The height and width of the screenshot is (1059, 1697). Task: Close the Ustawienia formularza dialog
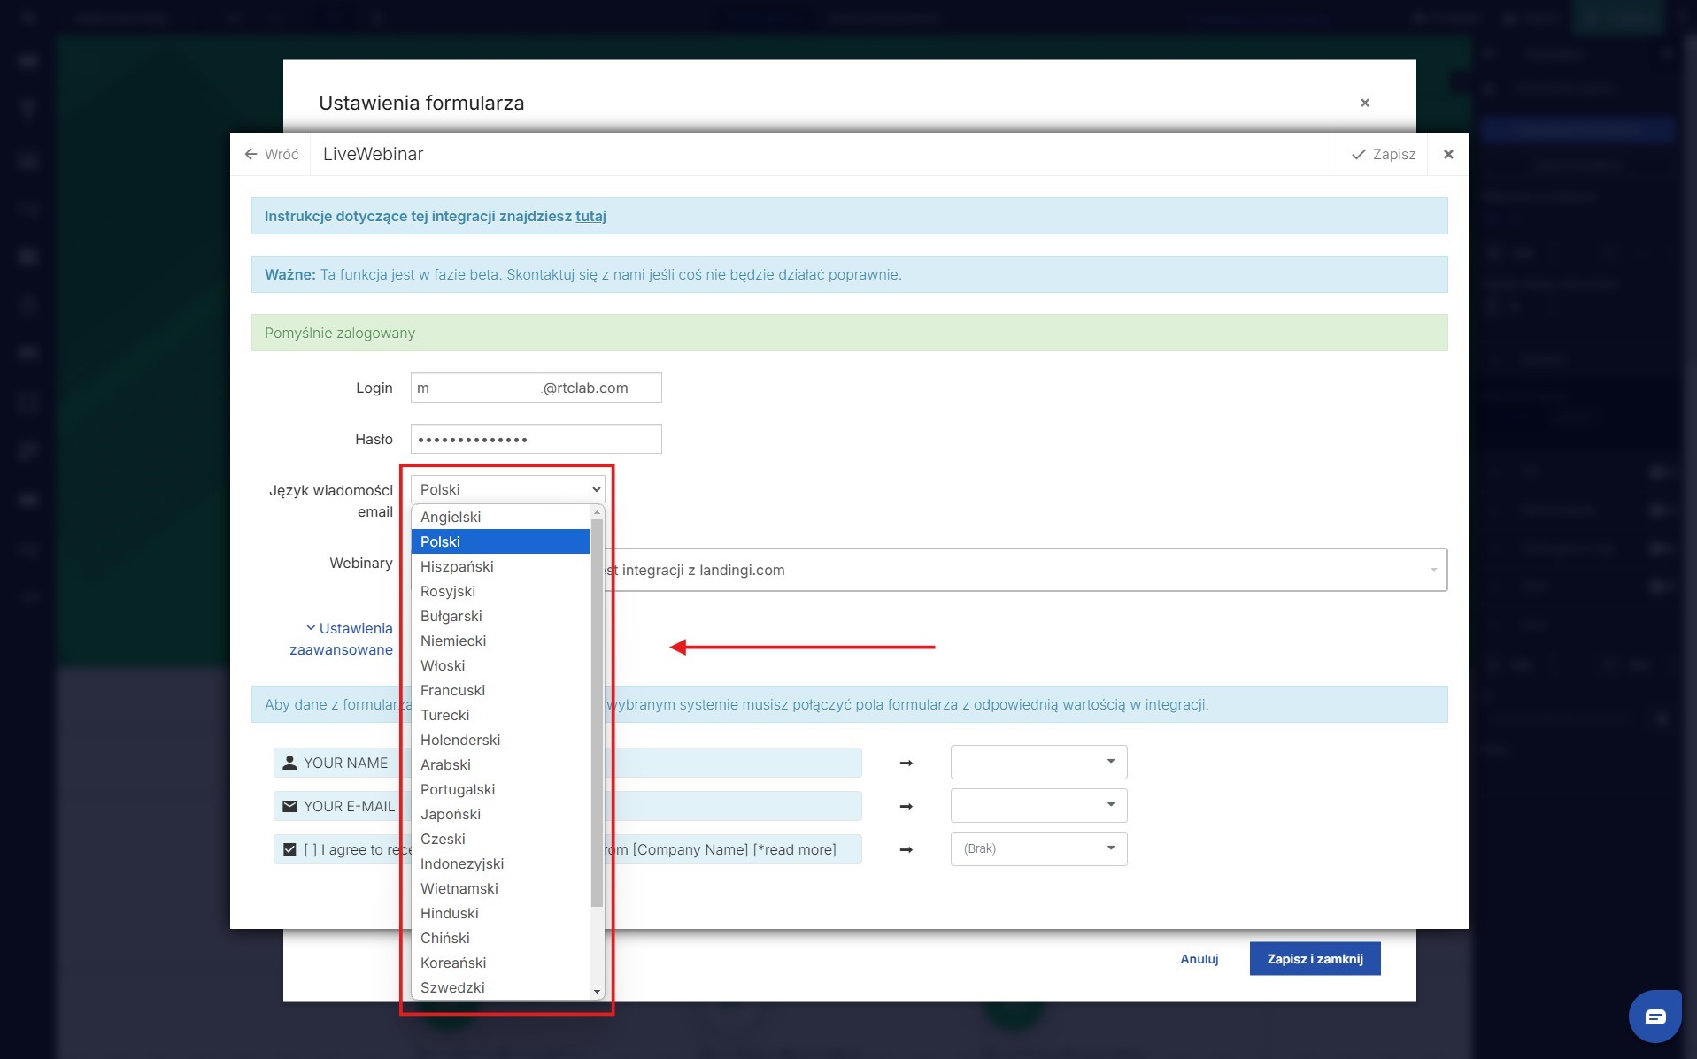(1364, 103)
